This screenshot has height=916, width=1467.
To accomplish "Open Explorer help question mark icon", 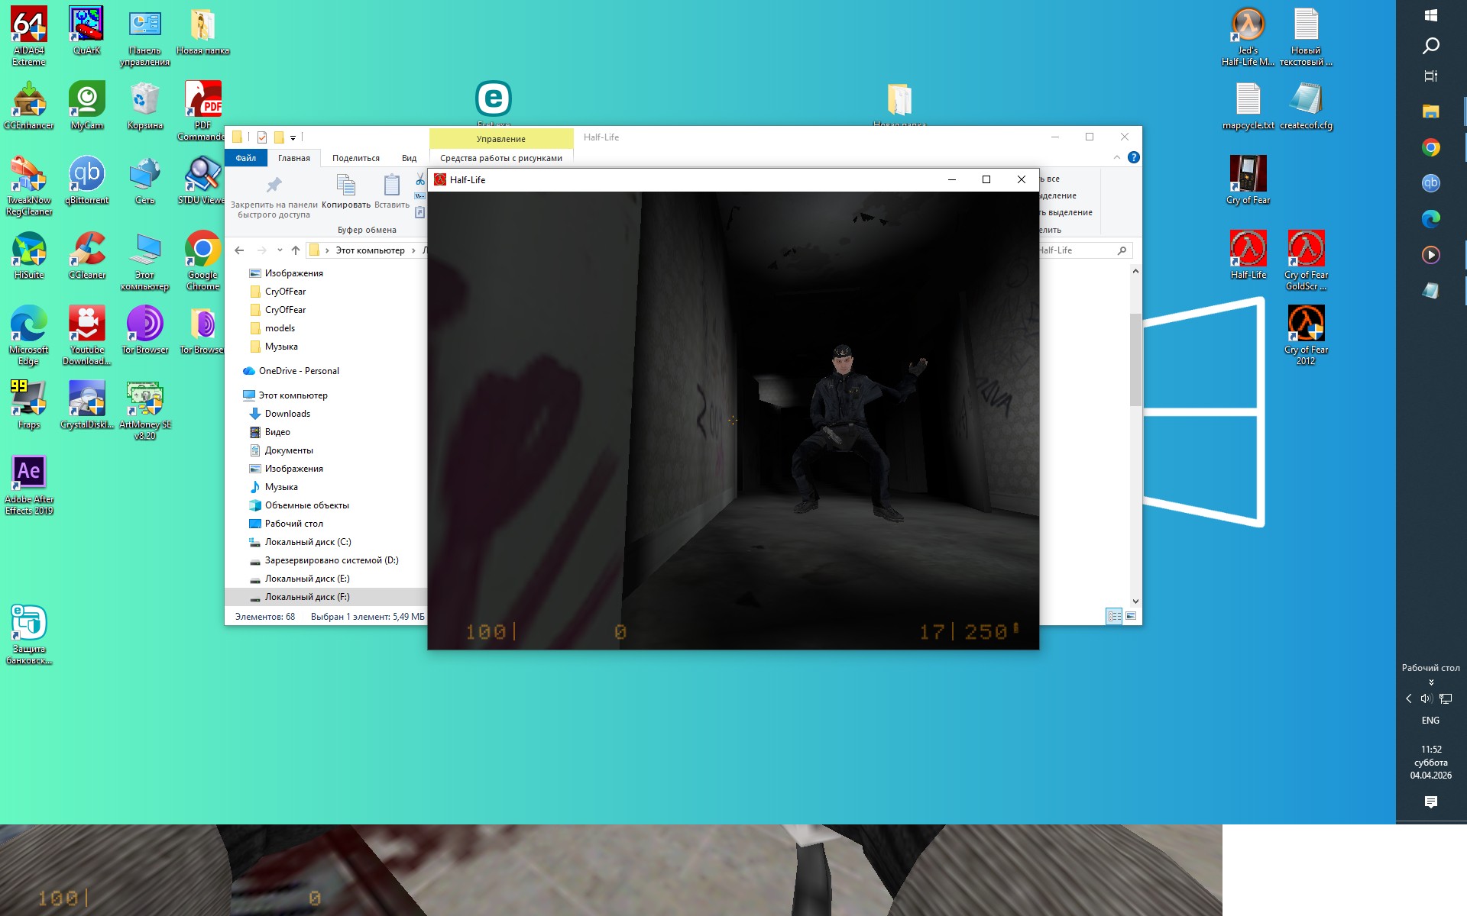I will (1134, 157).
